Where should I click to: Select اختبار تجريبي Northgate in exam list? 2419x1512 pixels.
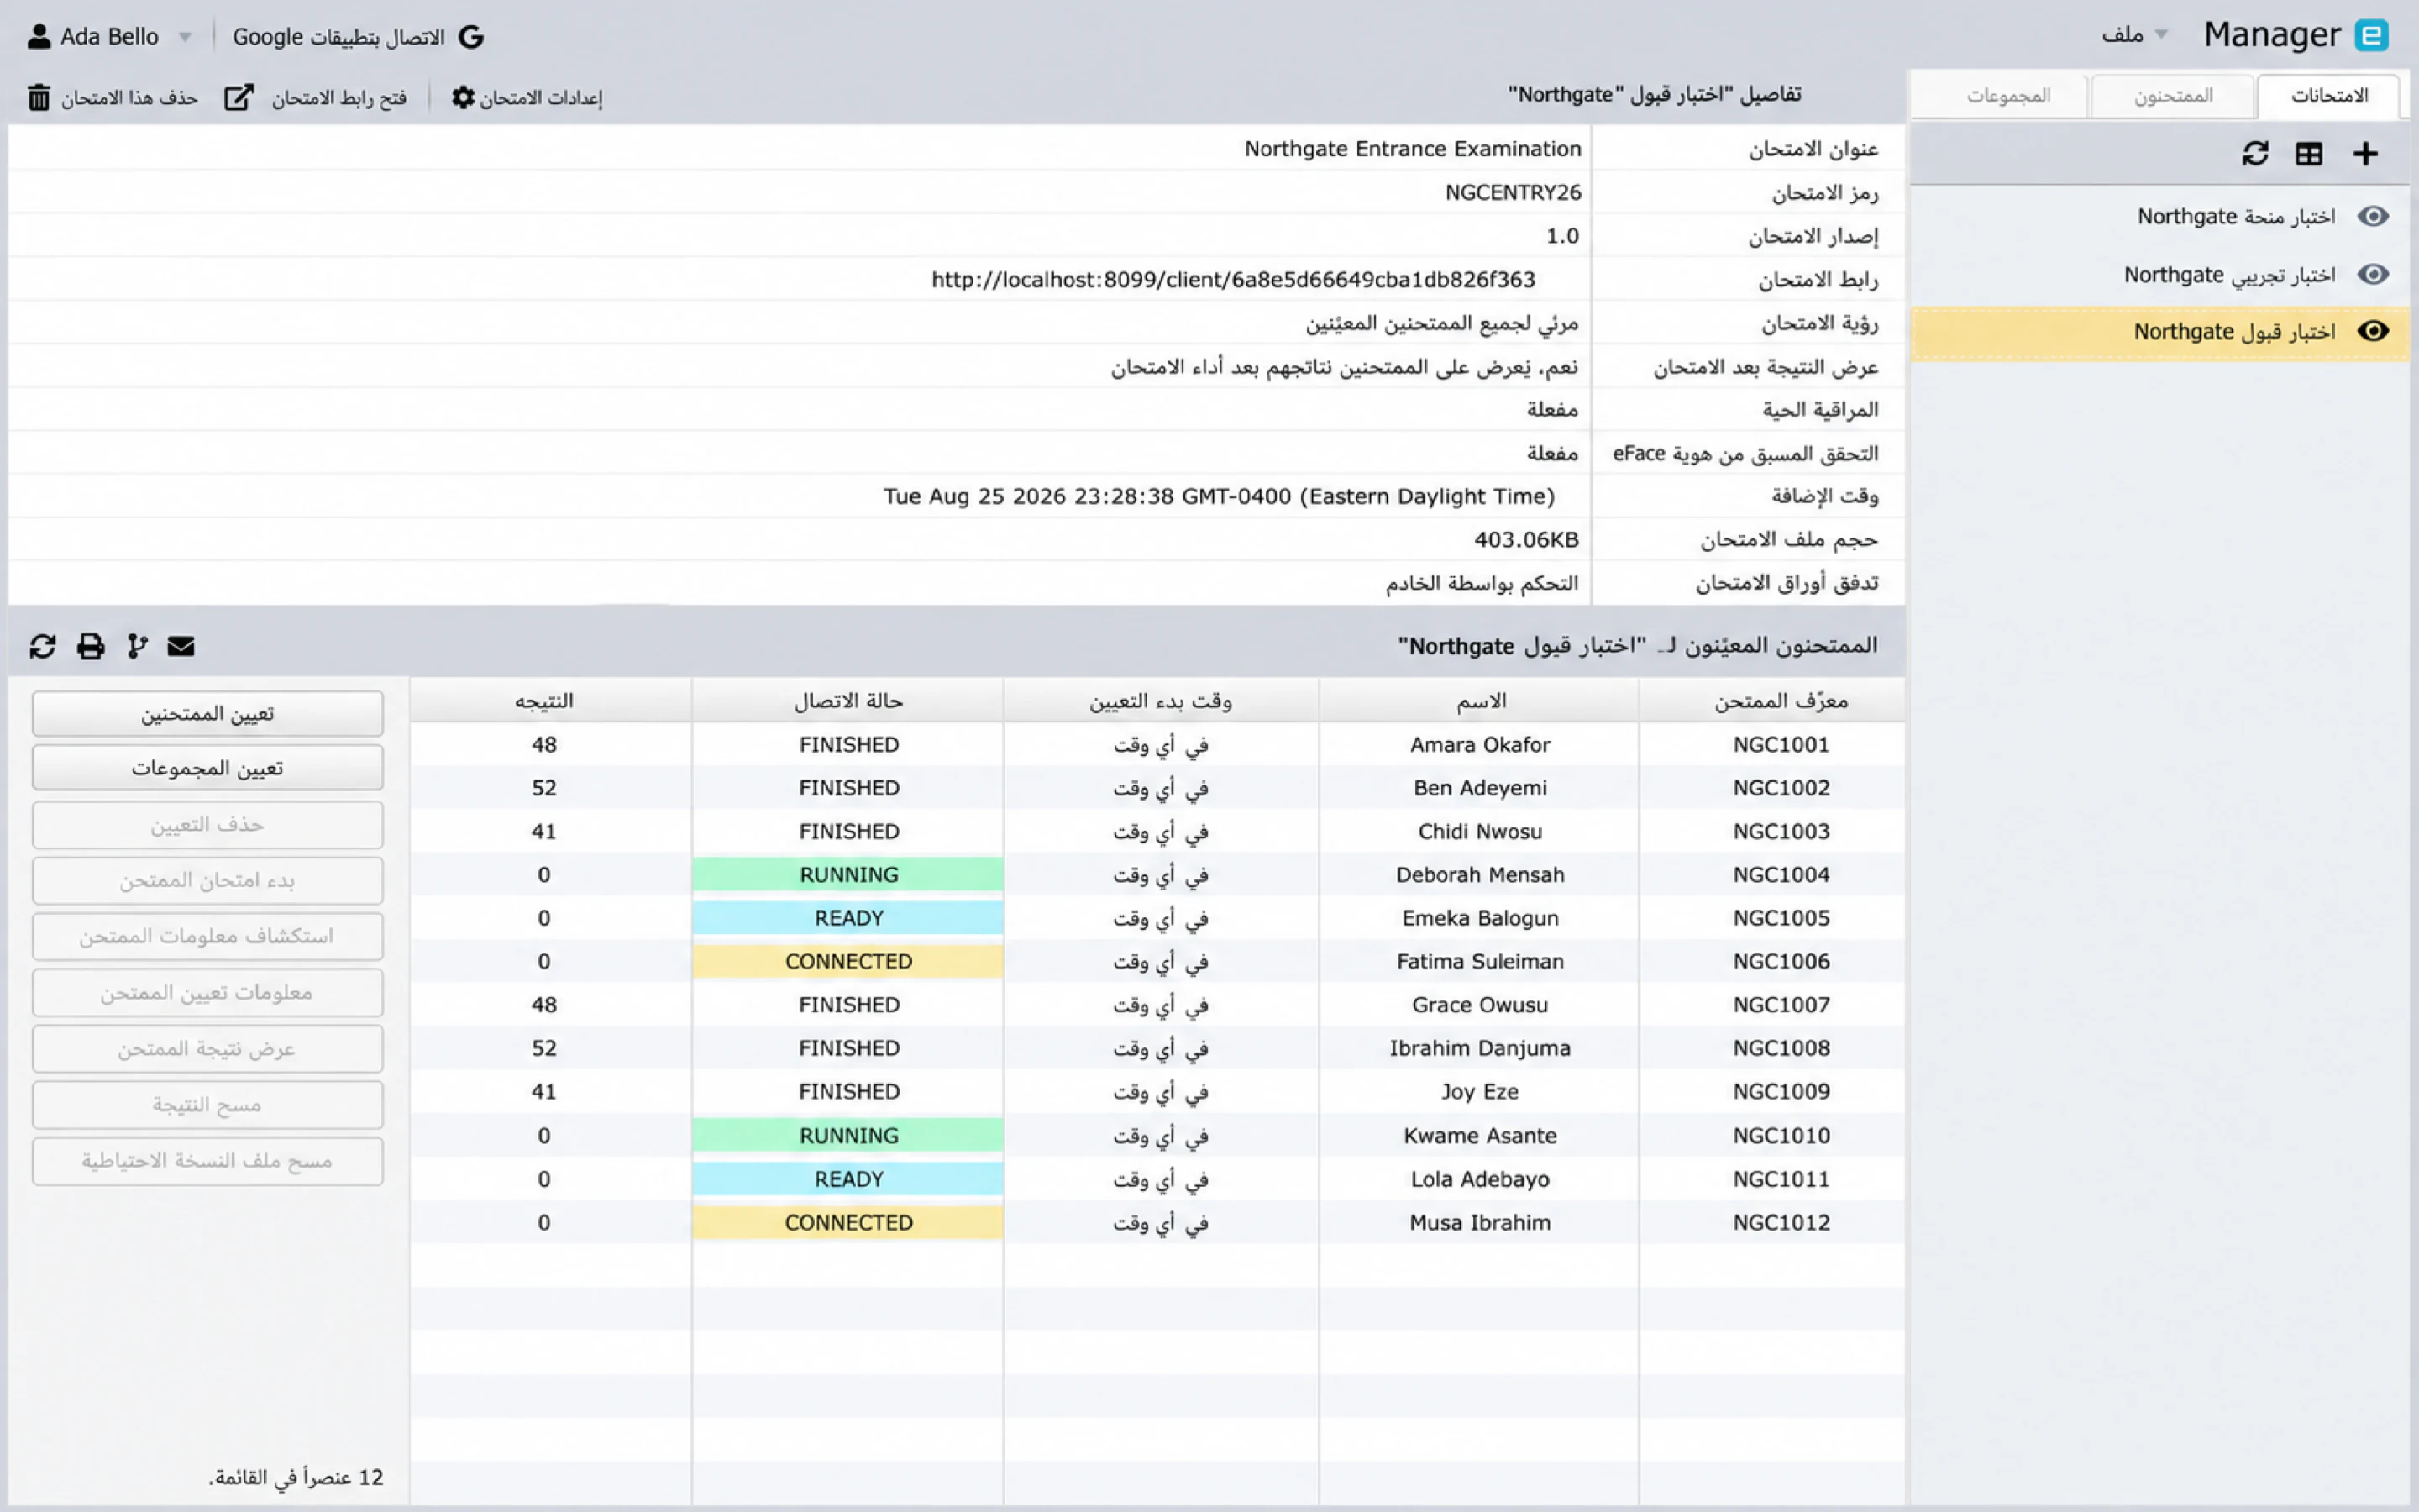pos(2159,274)
